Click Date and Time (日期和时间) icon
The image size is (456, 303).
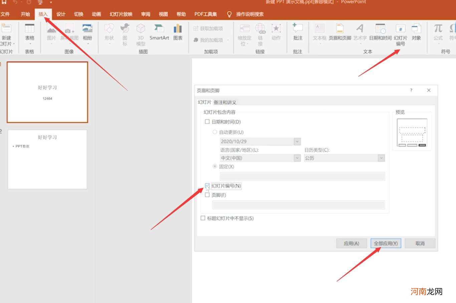(x=380, y=29)
